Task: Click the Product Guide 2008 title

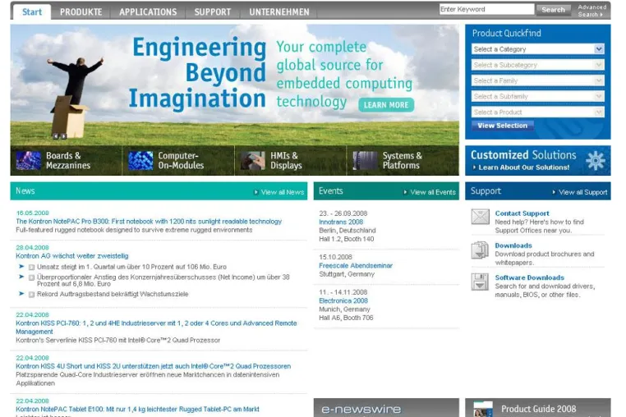Action: (539, 409)
